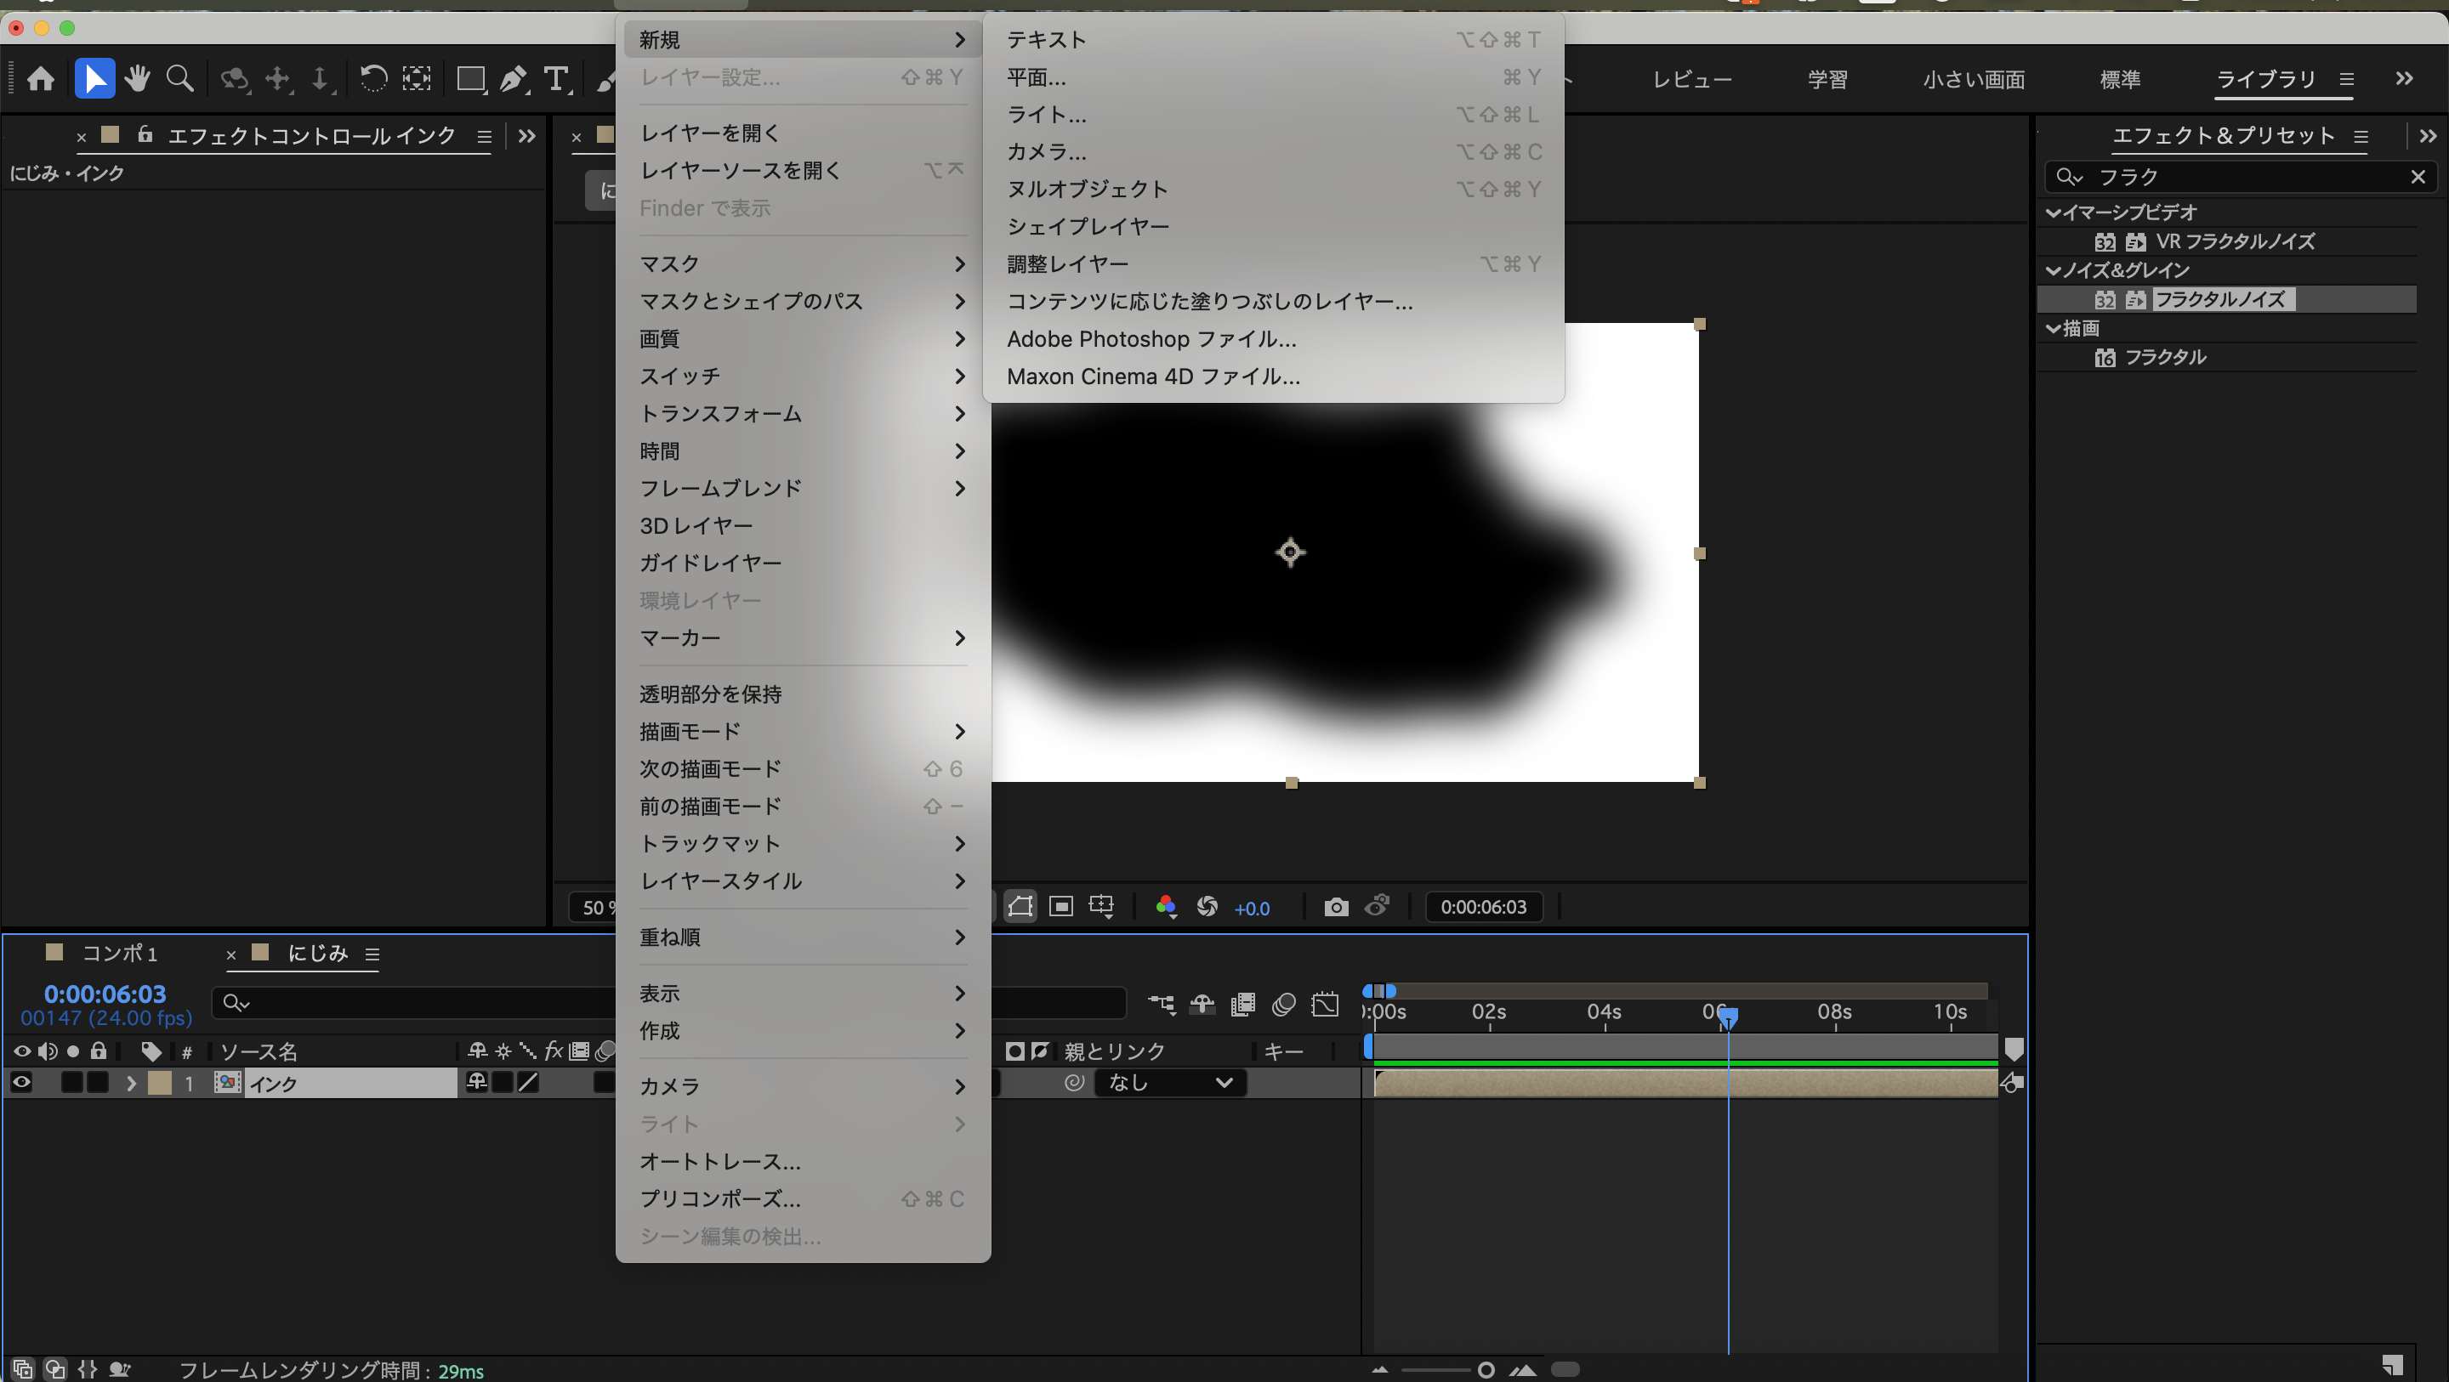
Task: Open the parent なし dropdown
Action: coord(1170,1083)
